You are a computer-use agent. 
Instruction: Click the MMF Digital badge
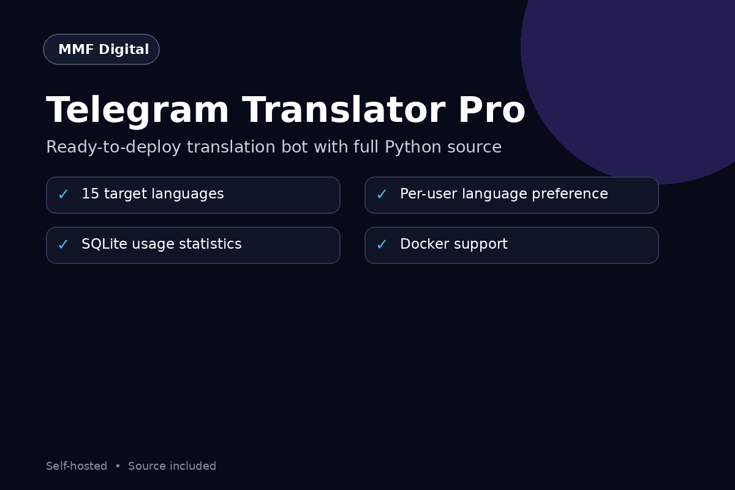[x=101, y=50]
